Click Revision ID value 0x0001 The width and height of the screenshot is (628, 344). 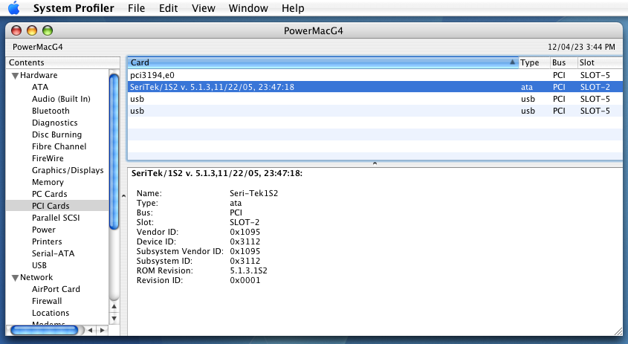(x=245, y=280)
